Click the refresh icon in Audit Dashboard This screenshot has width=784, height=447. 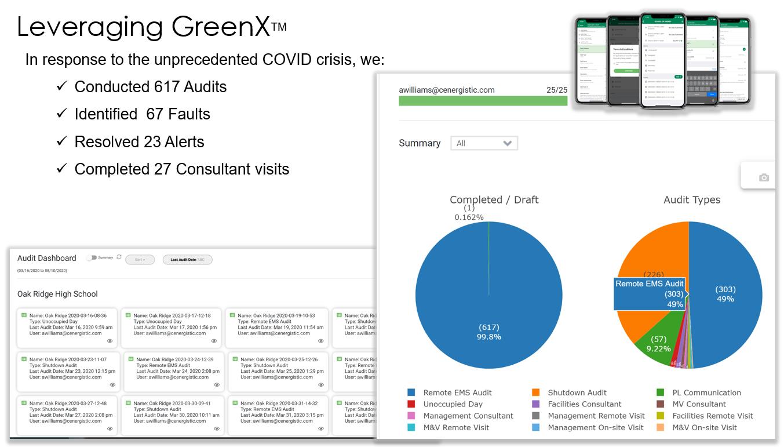click(x=119, y=257)
